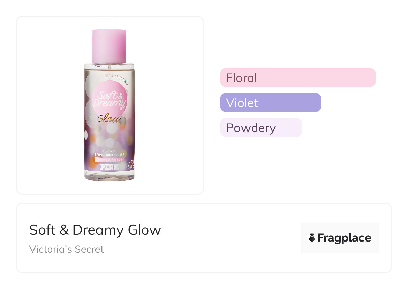Click the pink bottle cap

pyautogui.click(x=109, y=46)
